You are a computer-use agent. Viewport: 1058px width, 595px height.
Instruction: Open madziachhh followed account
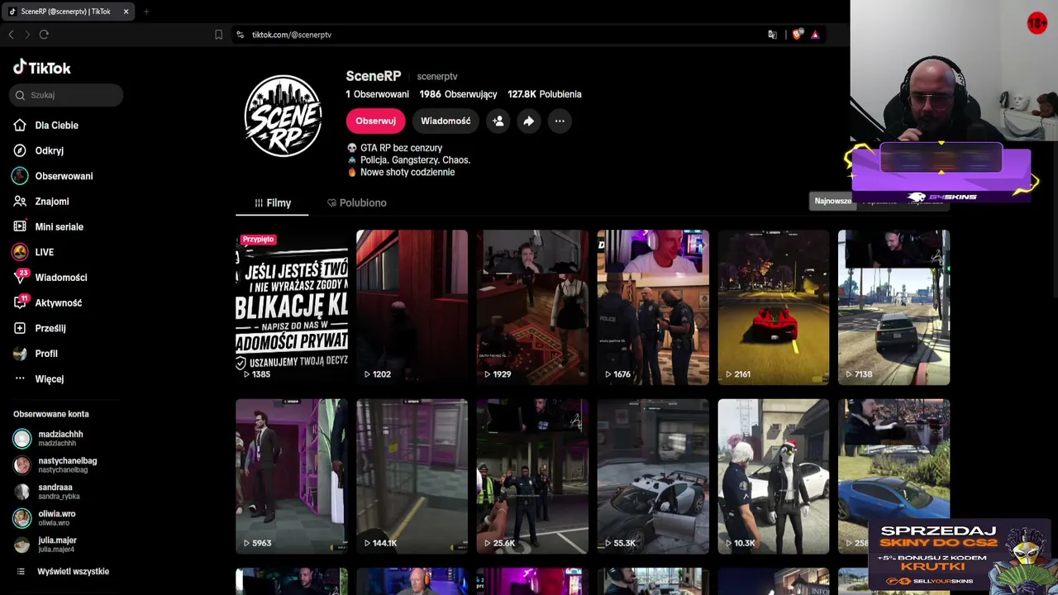point(50,438)
